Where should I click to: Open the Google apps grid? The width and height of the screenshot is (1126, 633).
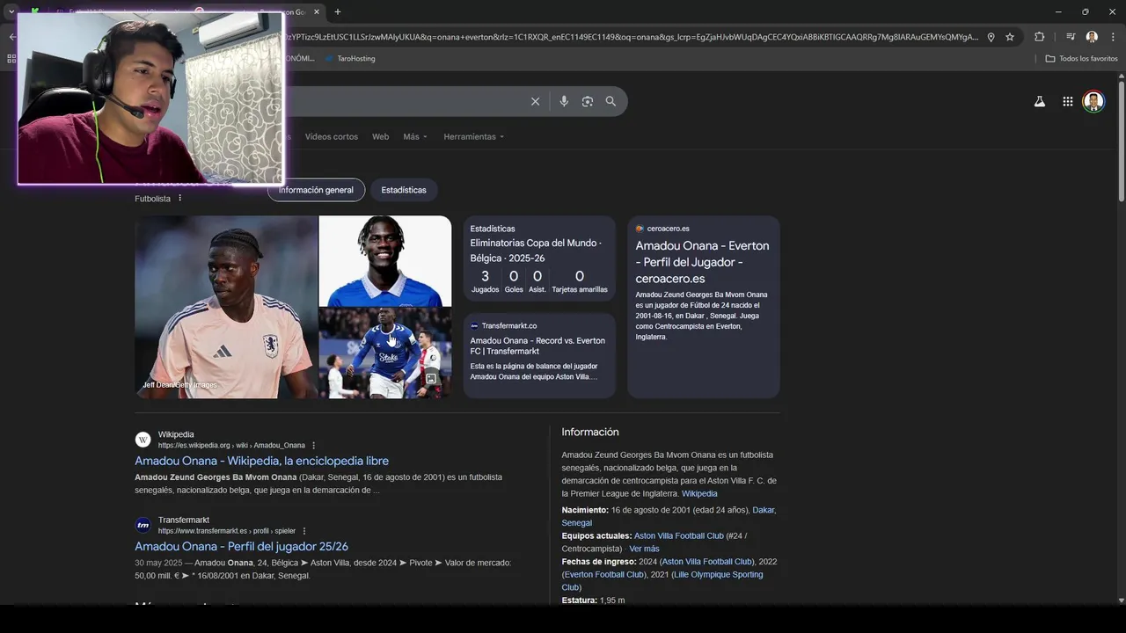[x=1067, y=101]
